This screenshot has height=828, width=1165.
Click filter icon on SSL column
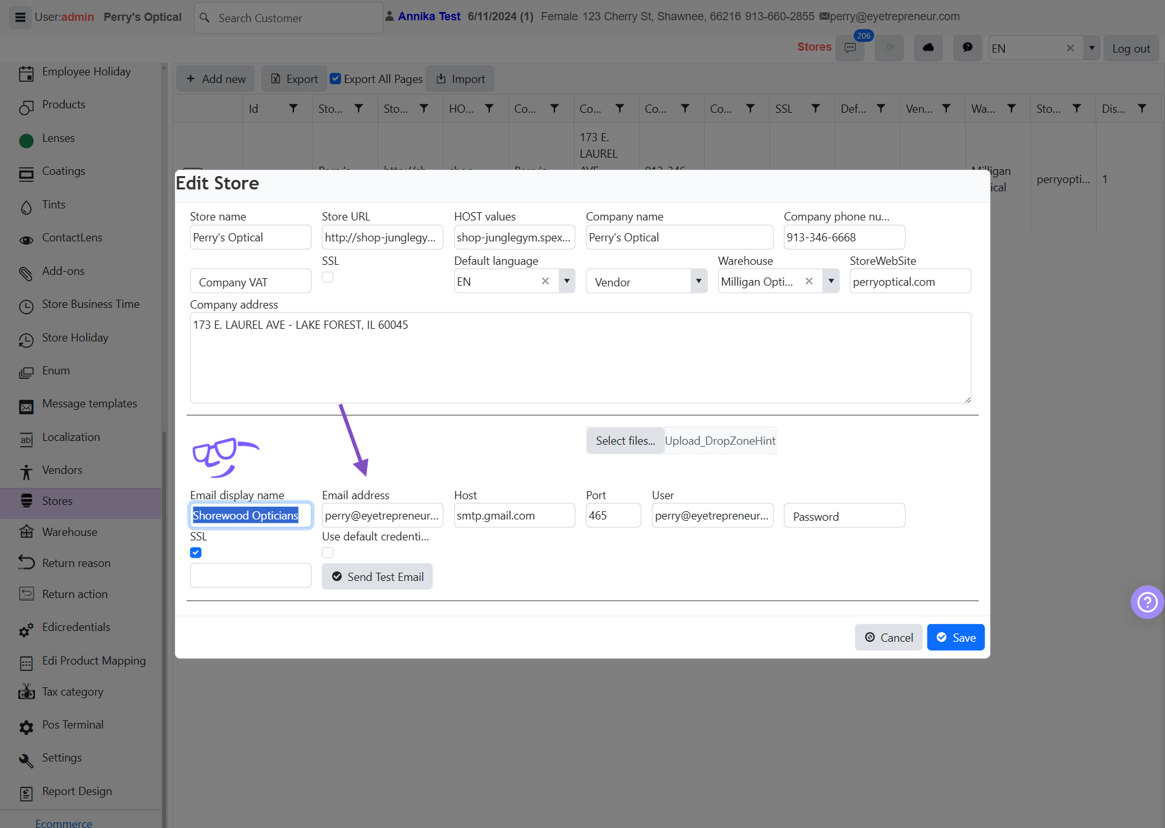coord(816,109)
